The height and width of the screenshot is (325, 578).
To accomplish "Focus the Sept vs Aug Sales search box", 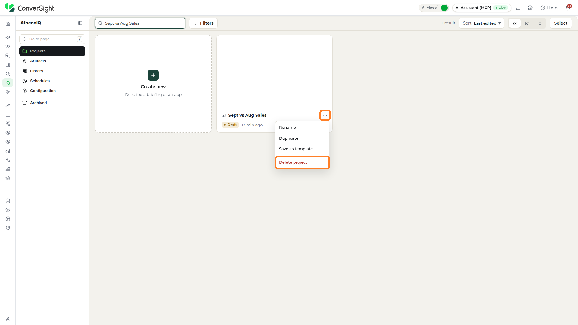I will (x=140, y=23).
